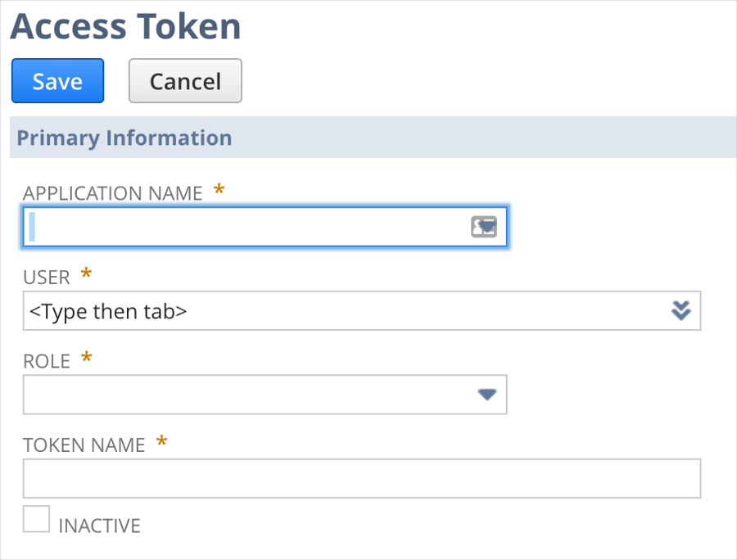The width and height of the screenshot is (737, 560).
Task: Focus the Application Name text field
Action: (x=246, y=227)
